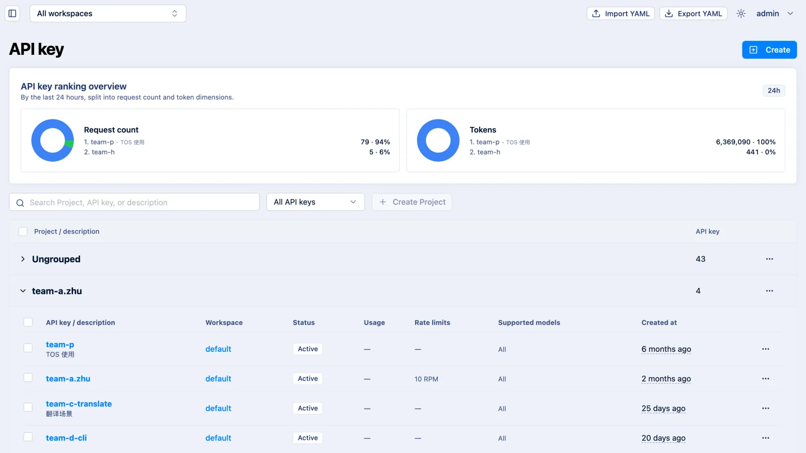Select the checkbox for the 2 months ago key
This screenshot has height=453, width=806.
(28, 377)
